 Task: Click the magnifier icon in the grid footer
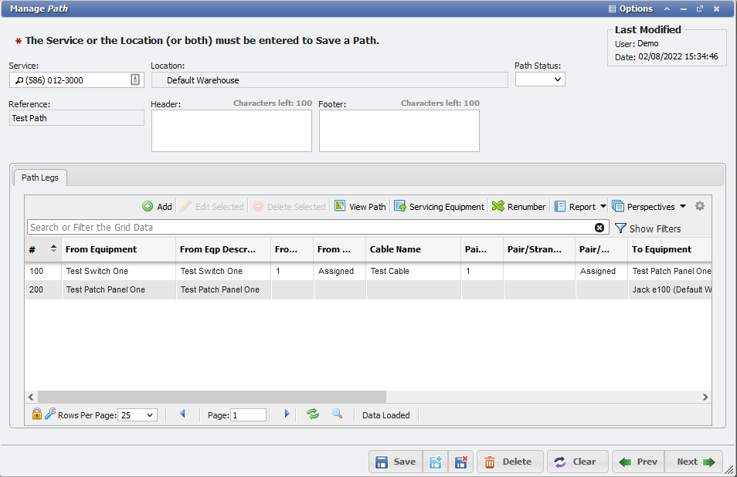point(337,414)
